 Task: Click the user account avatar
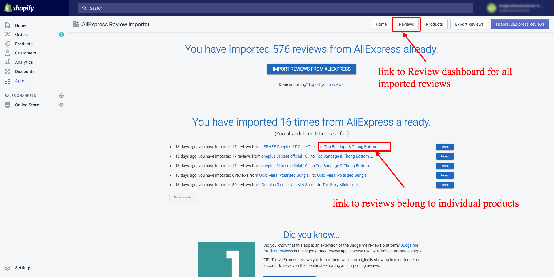click(491, 8)
